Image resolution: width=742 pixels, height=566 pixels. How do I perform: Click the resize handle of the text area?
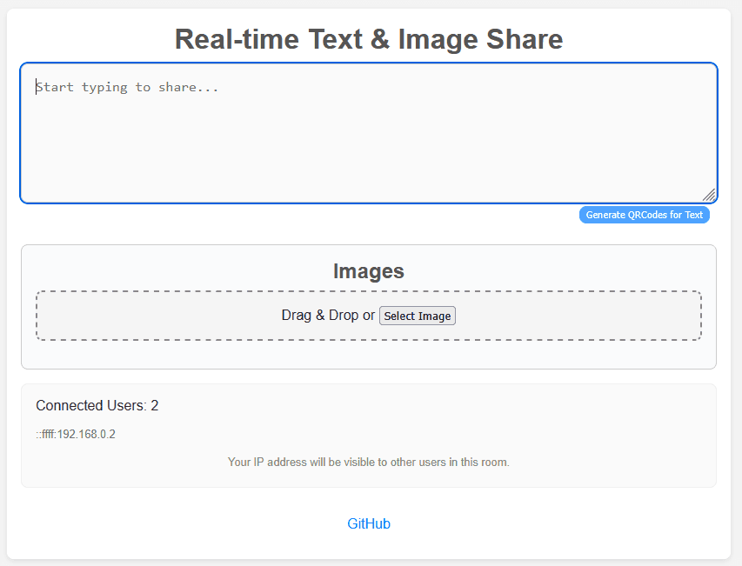pos(709,195)
